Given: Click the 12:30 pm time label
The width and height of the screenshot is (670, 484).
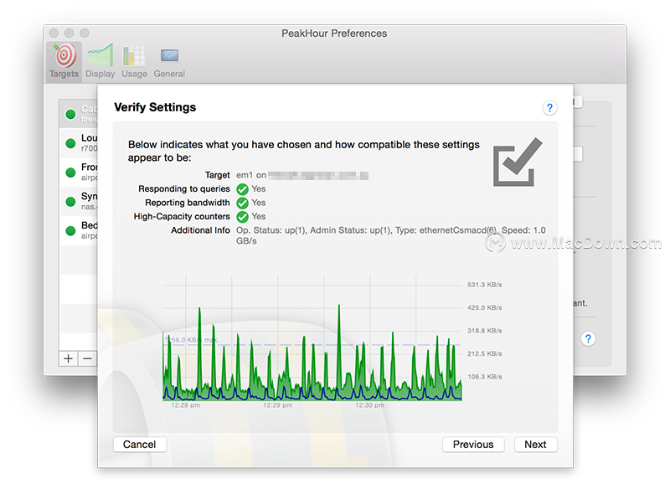Looking at the screenshot, I should [x=370, y=405].
